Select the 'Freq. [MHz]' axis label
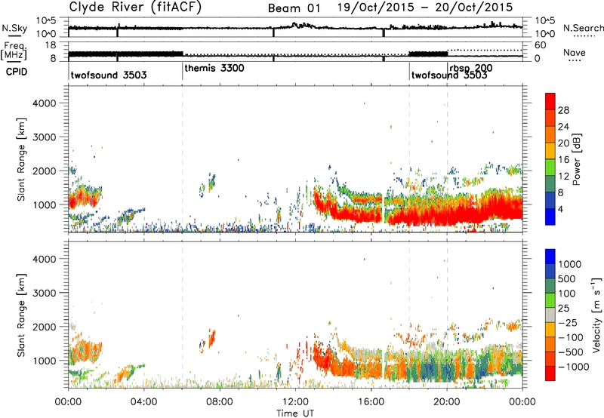 coord(14,51)
